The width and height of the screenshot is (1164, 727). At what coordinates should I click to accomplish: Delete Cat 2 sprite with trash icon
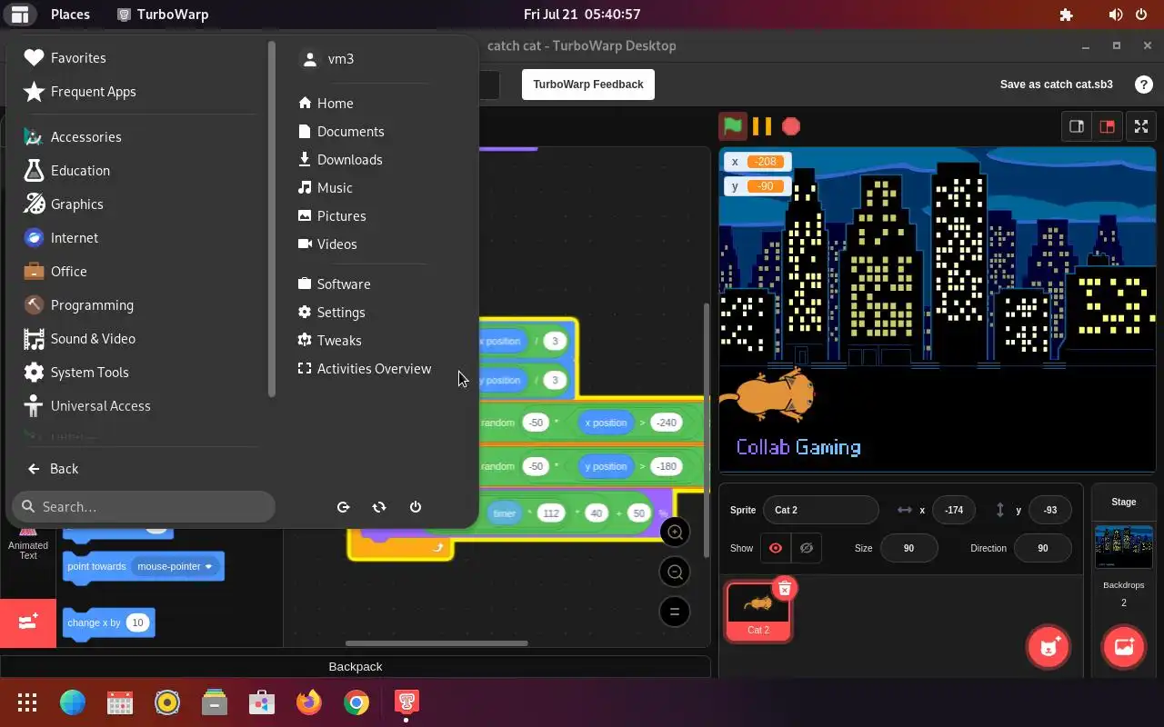(785, 589)
